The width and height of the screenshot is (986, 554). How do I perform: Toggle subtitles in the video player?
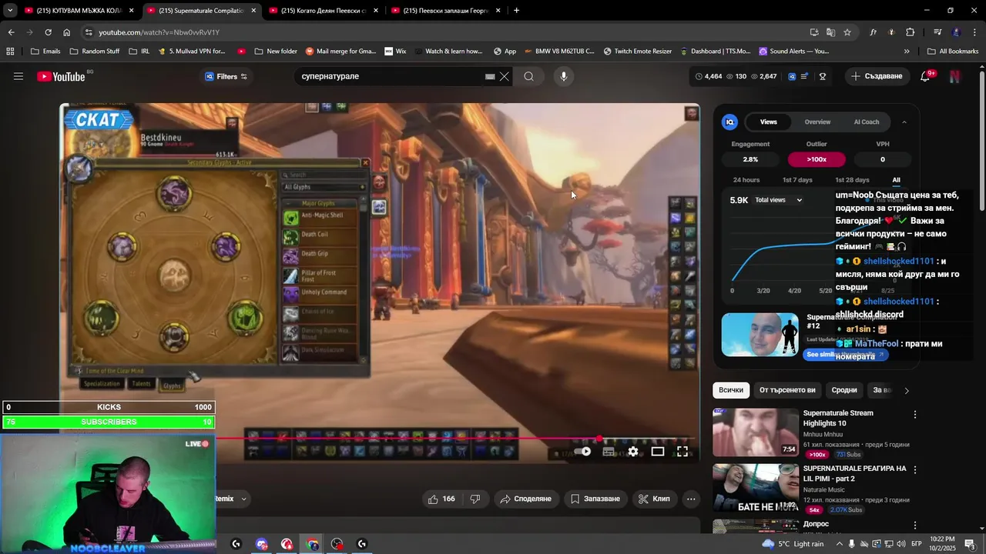pyautogui.click(x=609, y=452)
